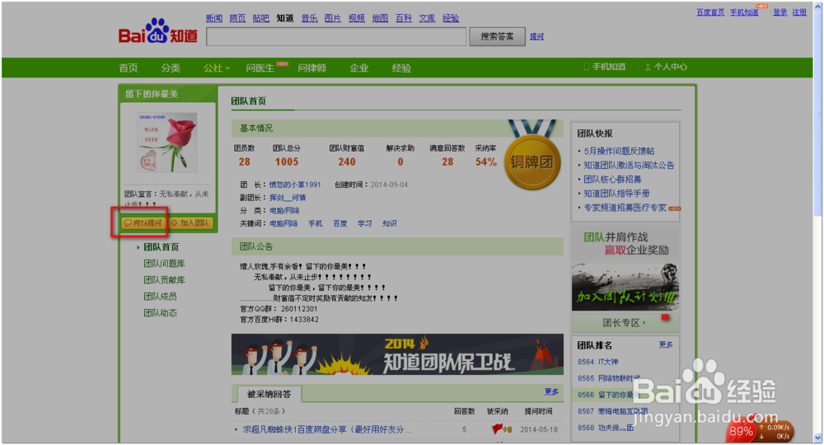Open the 新闻 tab above search box
Image resolution: width=824 pixels, height=445 pixels.
(x=214, y=18)
